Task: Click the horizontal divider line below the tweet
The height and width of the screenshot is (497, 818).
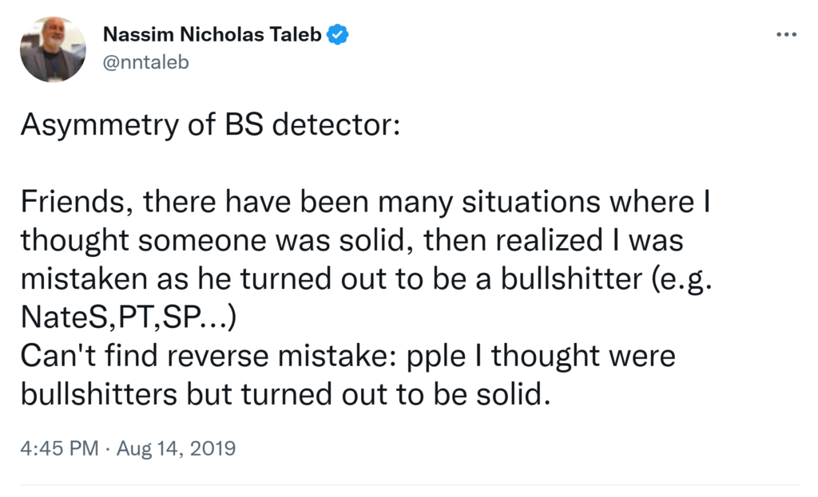Action: coord(409,485)
